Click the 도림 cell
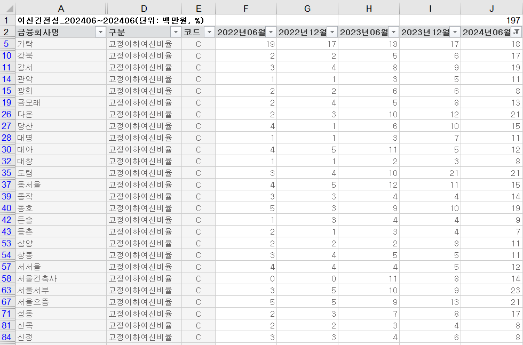 point(61,173)
